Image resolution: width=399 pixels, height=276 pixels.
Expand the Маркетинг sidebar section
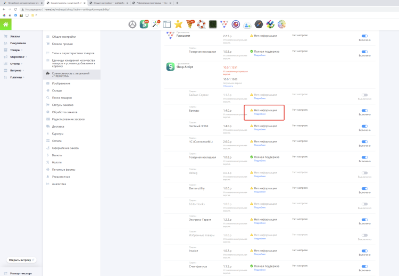click(17, 56)
